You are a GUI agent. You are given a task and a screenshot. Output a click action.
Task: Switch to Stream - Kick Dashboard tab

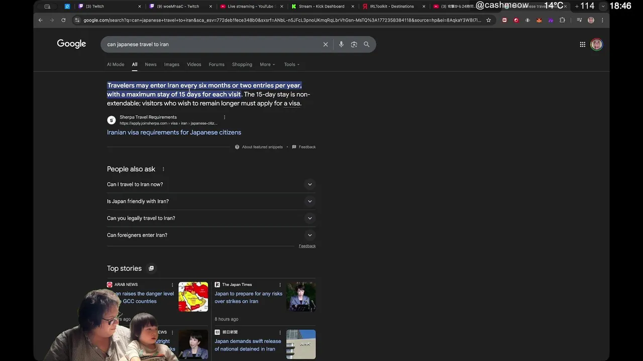pos(323,6)
